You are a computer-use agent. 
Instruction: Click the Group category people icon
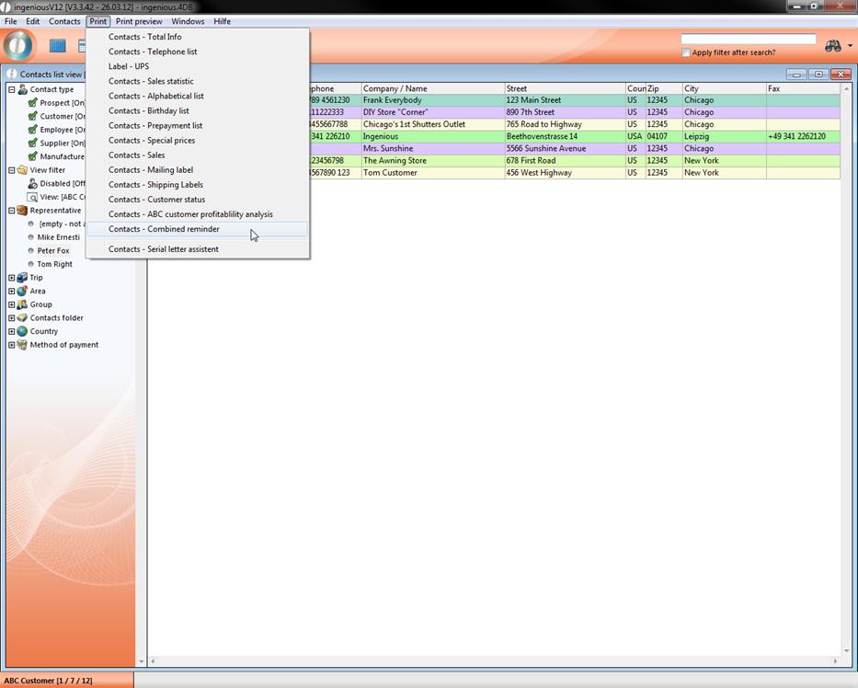click(x=22, y=304)
